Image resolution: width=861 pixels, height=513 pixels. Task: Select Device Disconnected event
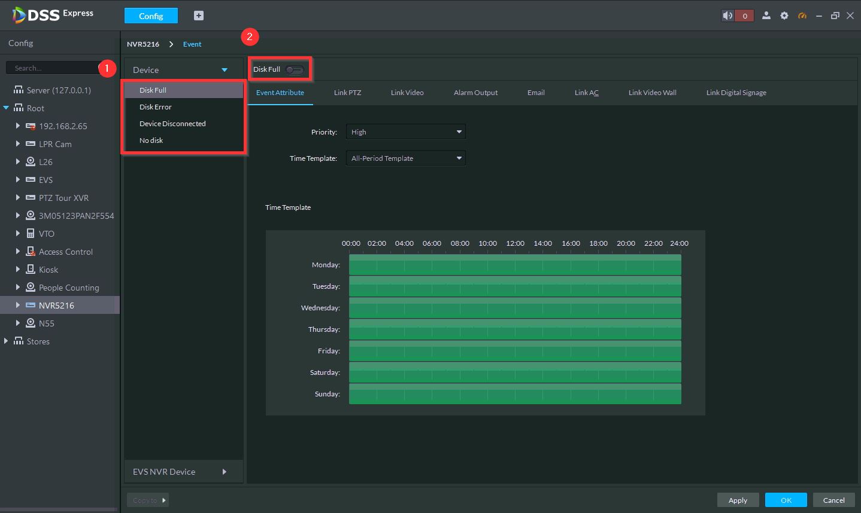pyautogui.click(x=172, y=124)
